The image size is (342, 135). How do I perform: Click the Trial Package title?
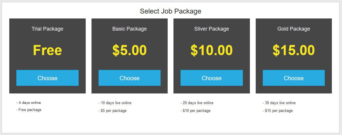(x=47, y=29)
